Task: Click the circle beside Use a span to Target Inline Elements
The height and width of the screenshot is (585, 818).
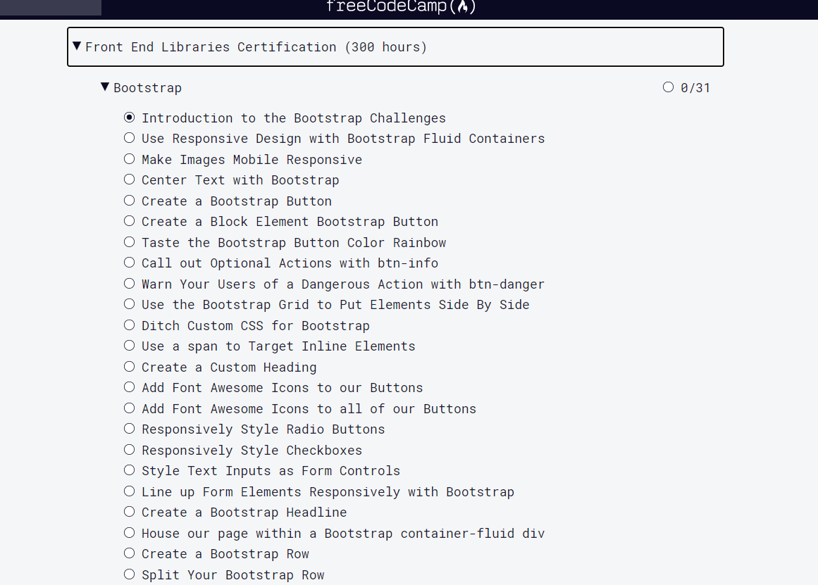Action: [x=130, y=345]
